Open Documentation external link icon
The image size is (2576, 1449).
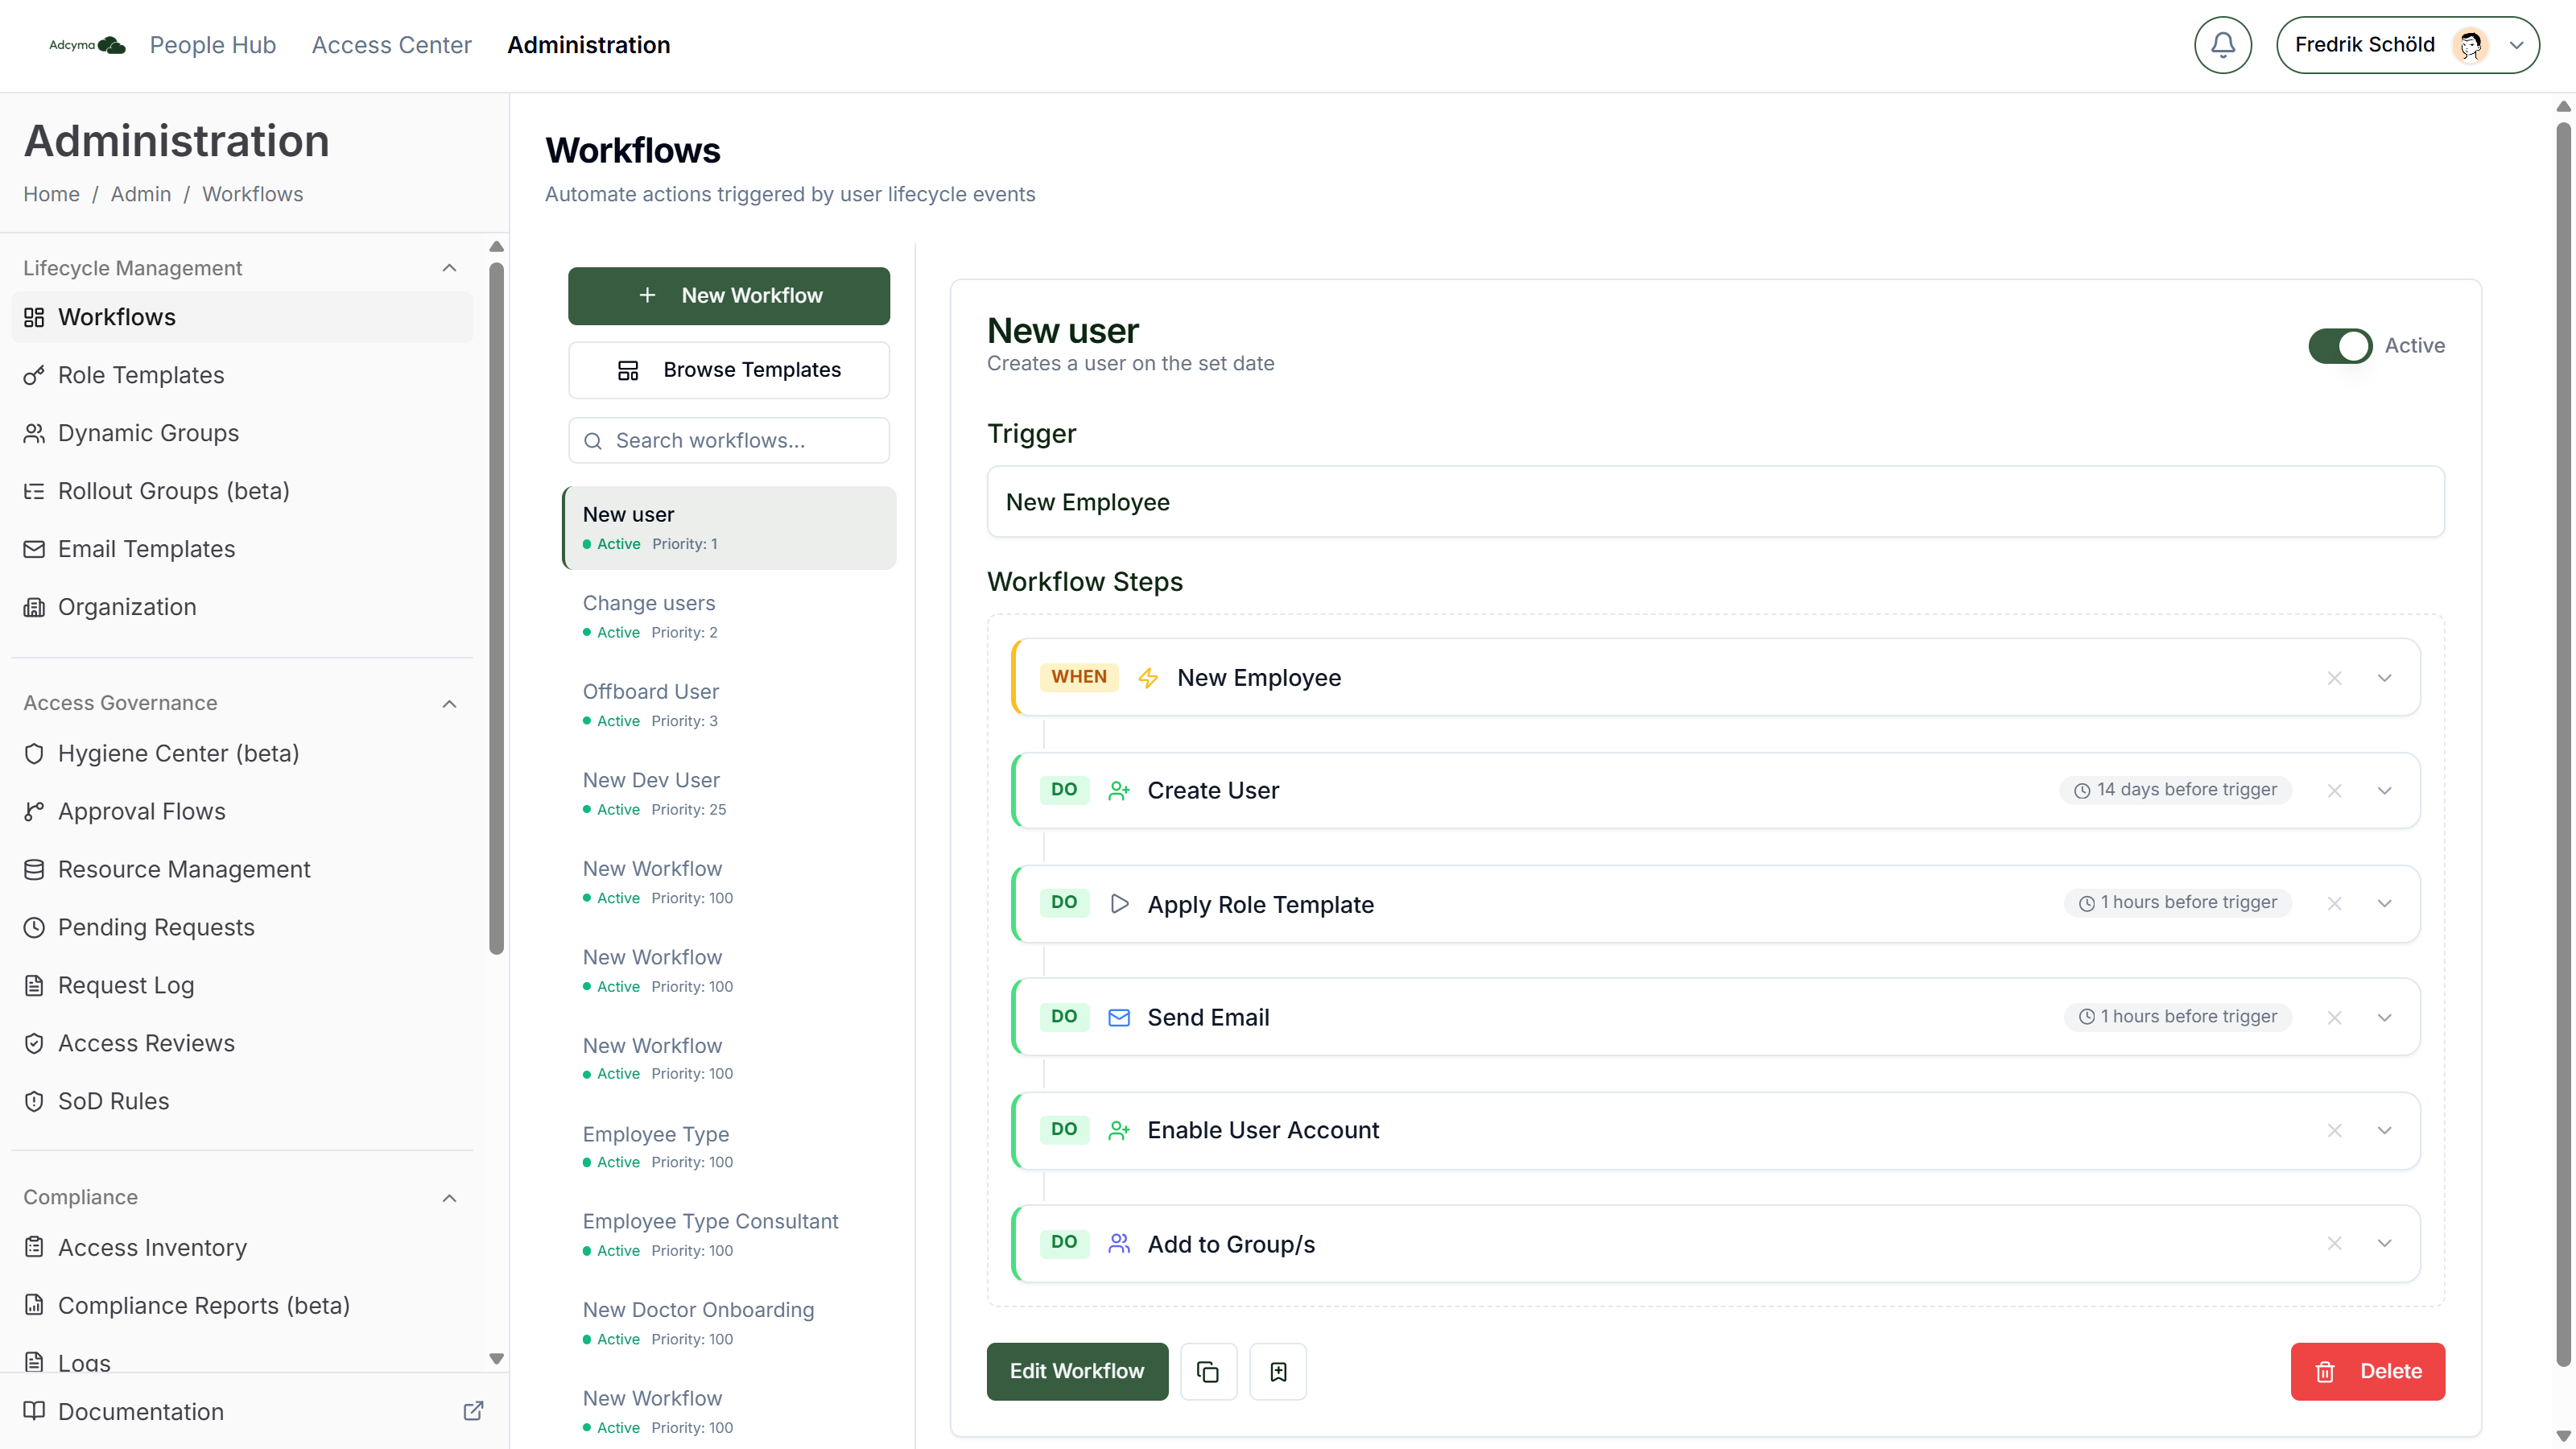473,1410
